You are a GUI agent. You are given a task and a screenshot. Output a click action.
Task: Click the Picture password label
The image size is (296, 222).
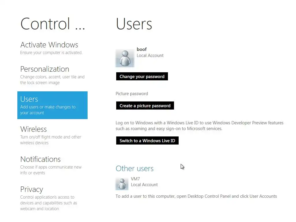coord(132,94)
